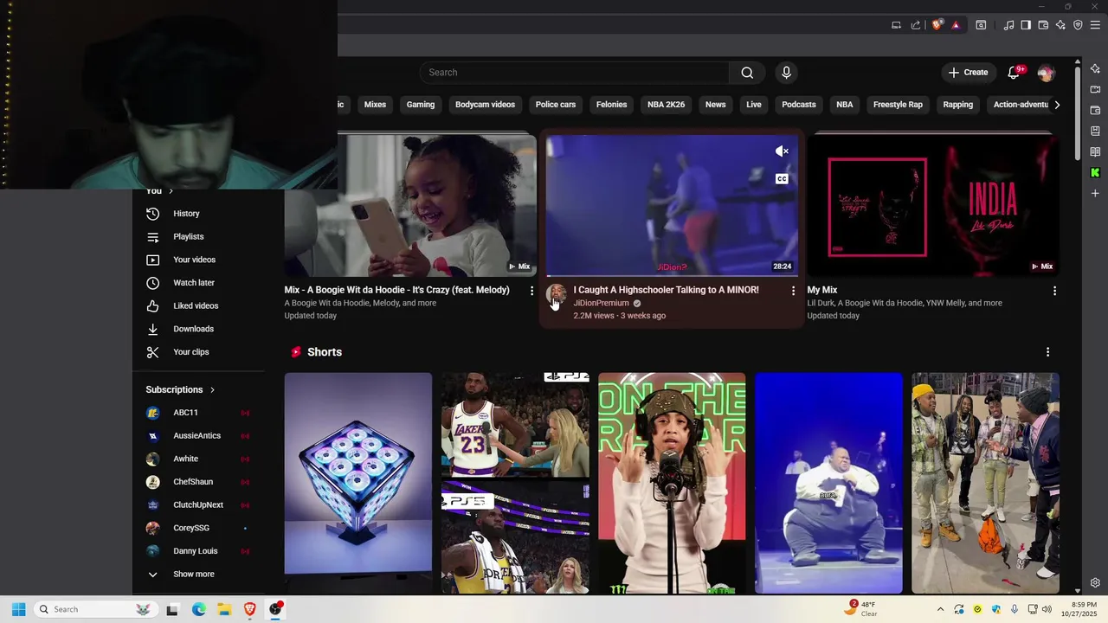1108x623 pixels.
Task: Open the weather widget showing 48°F
Action: coord(862,609)
